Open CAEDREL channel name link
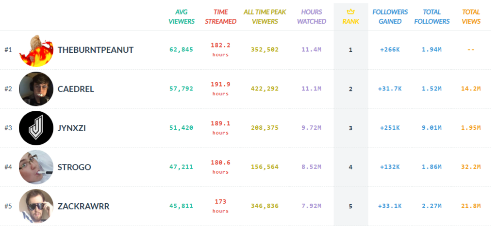 point(76,89)
